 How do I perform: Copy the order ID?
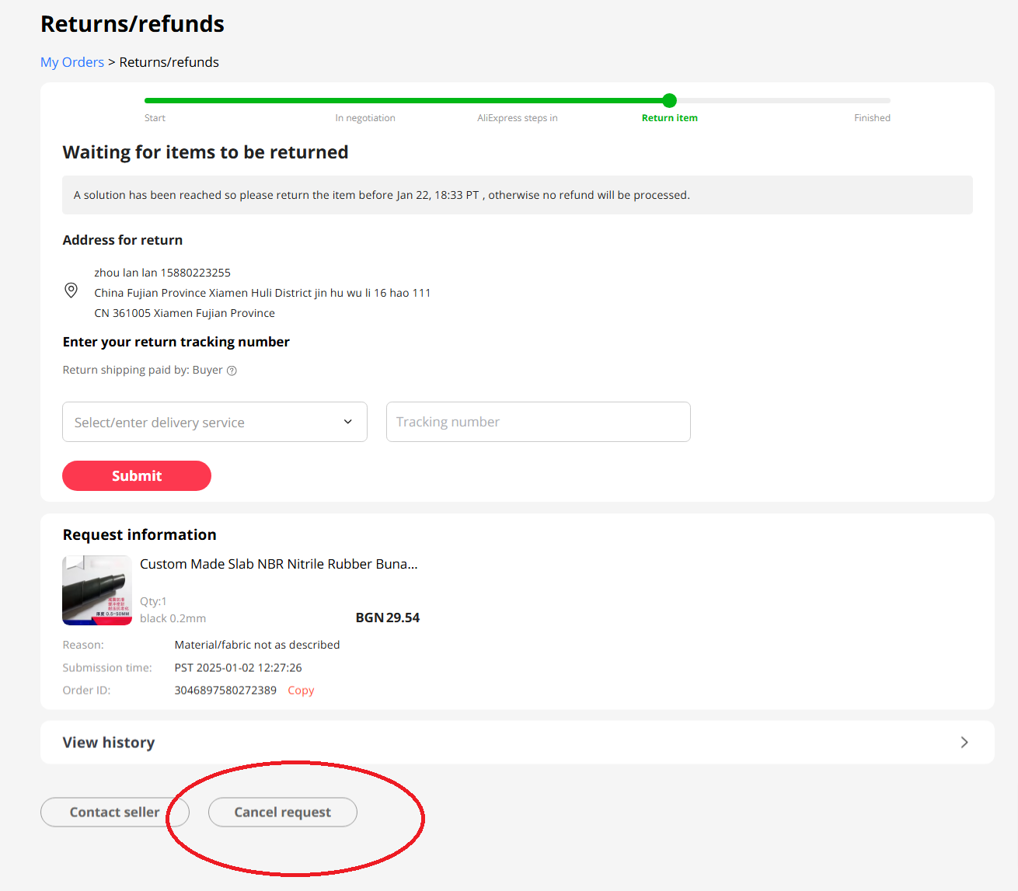point(301,691)
